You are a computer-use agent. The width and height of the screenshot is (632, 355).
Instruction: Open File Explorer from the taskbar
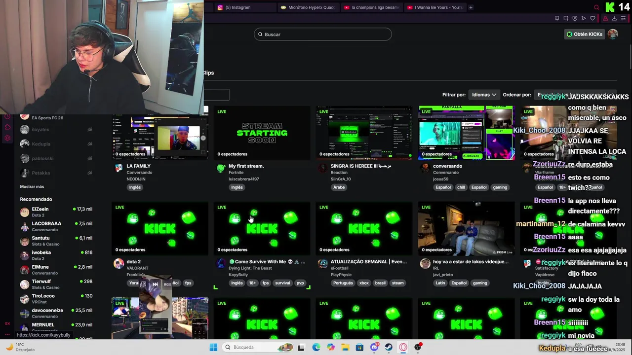click(x=345, y=347)
